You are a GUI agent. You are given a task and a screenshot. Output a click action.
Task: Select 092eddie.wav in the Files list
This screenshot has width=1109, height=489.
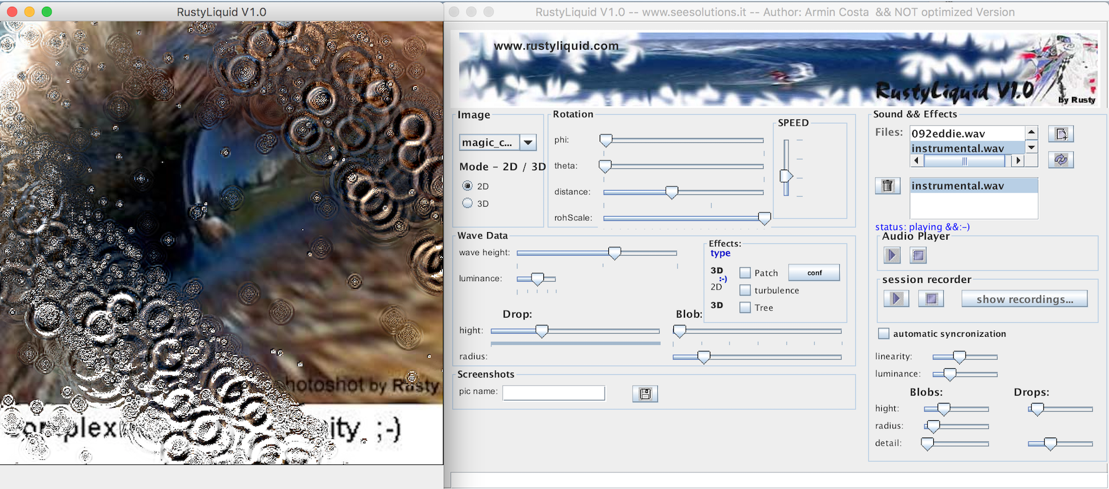coord(968,134)
